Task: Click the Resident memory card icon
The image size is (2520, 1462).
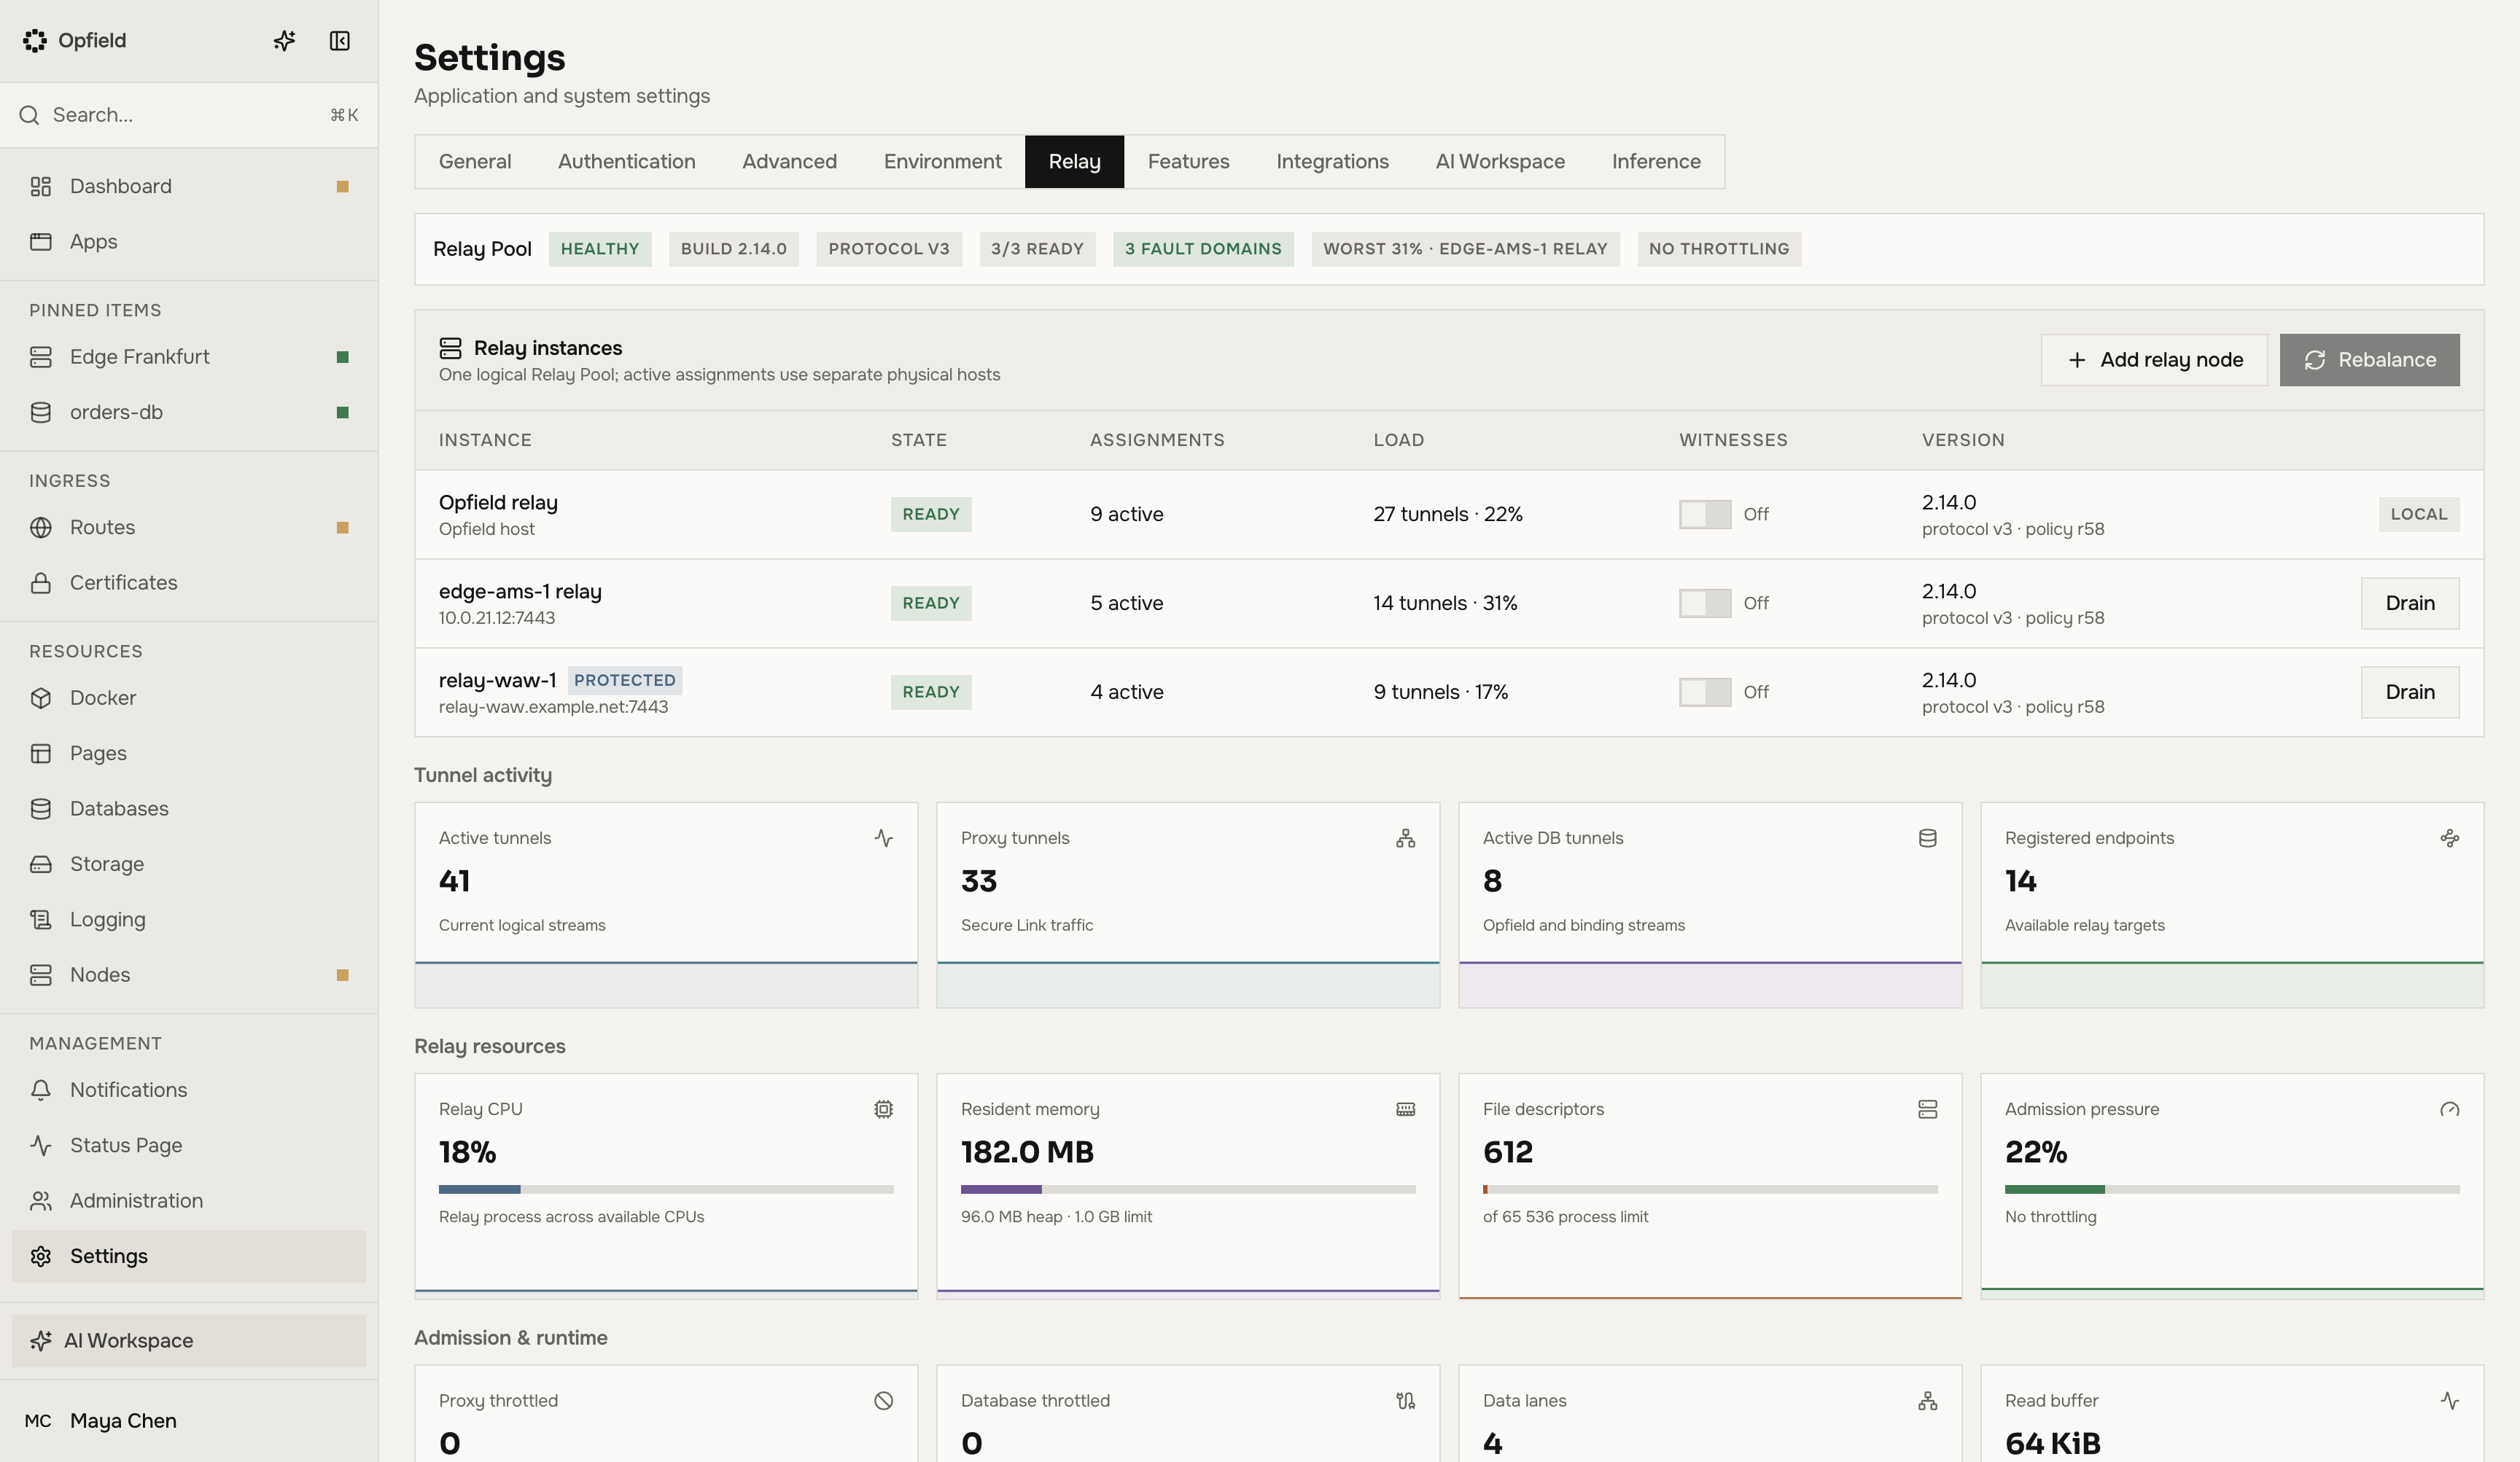Action: 1406,1109
